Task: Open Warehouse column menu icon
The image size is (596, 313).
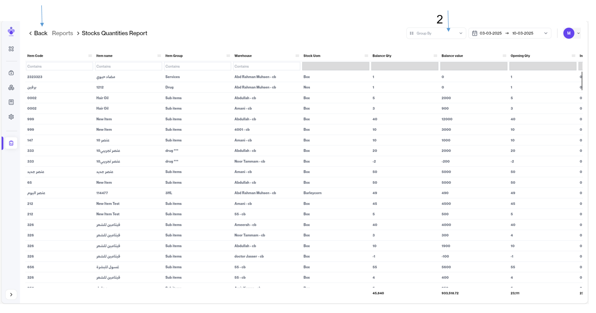Action: click(x=298, y=56)
